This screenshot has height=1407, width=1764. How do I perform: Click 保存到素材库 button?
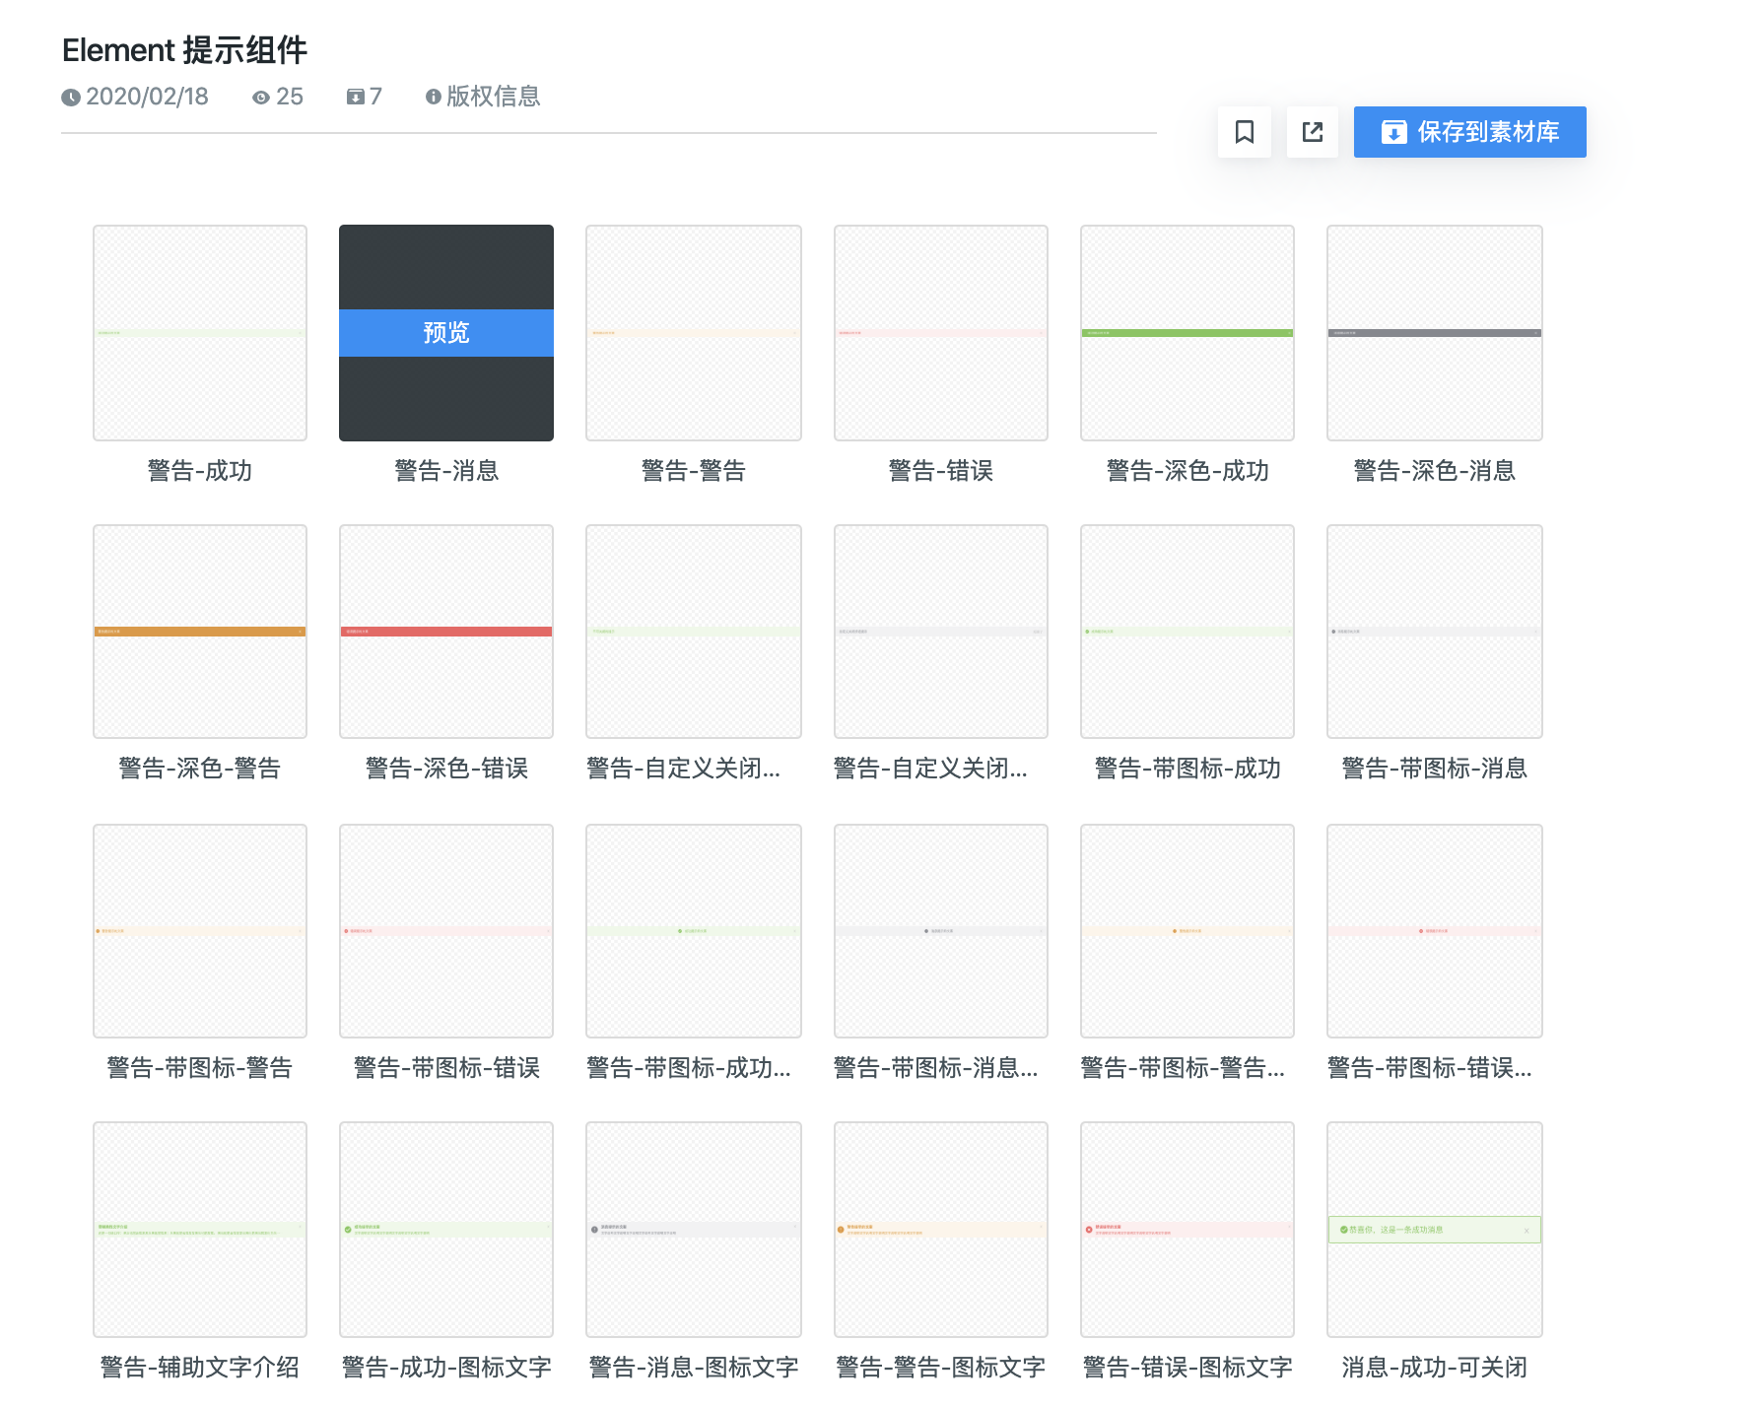click(x=1469, y=132)
